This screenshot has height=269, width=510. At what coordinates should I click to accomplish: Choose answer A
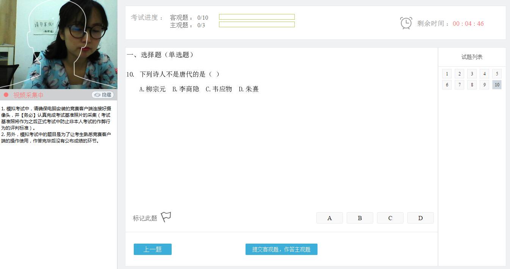coord(330,218)
